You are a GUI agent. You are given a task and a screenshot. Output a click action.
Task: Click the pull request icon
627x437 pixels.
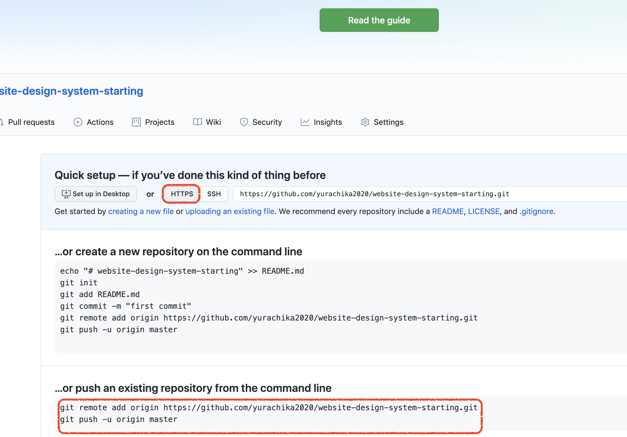click(2, 122)
